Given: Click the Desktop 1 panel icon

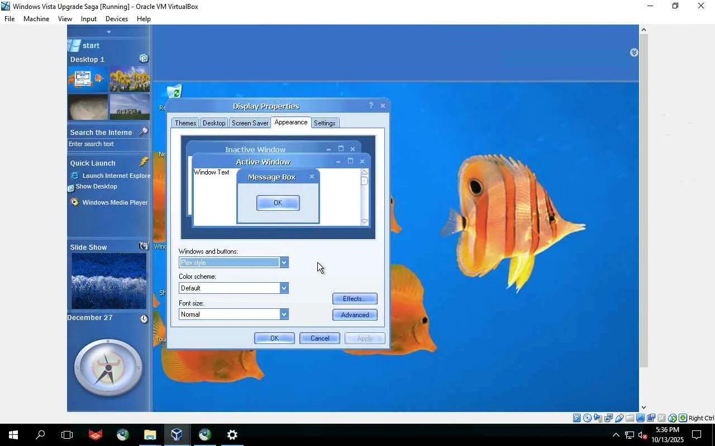Looking at the screenshot, I should coord(144,59).
